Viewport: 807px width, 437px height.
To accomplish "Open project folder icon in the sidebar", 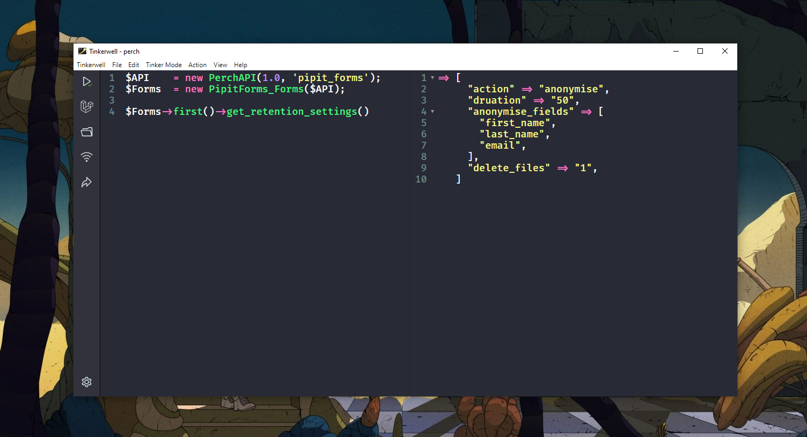I will (x=87, y=132).
